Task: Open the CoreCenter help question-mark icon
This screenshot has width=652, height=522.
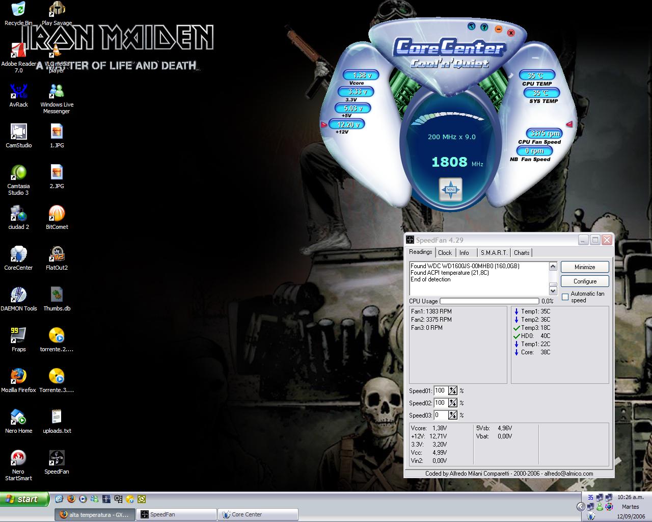Action: [484, 28]
